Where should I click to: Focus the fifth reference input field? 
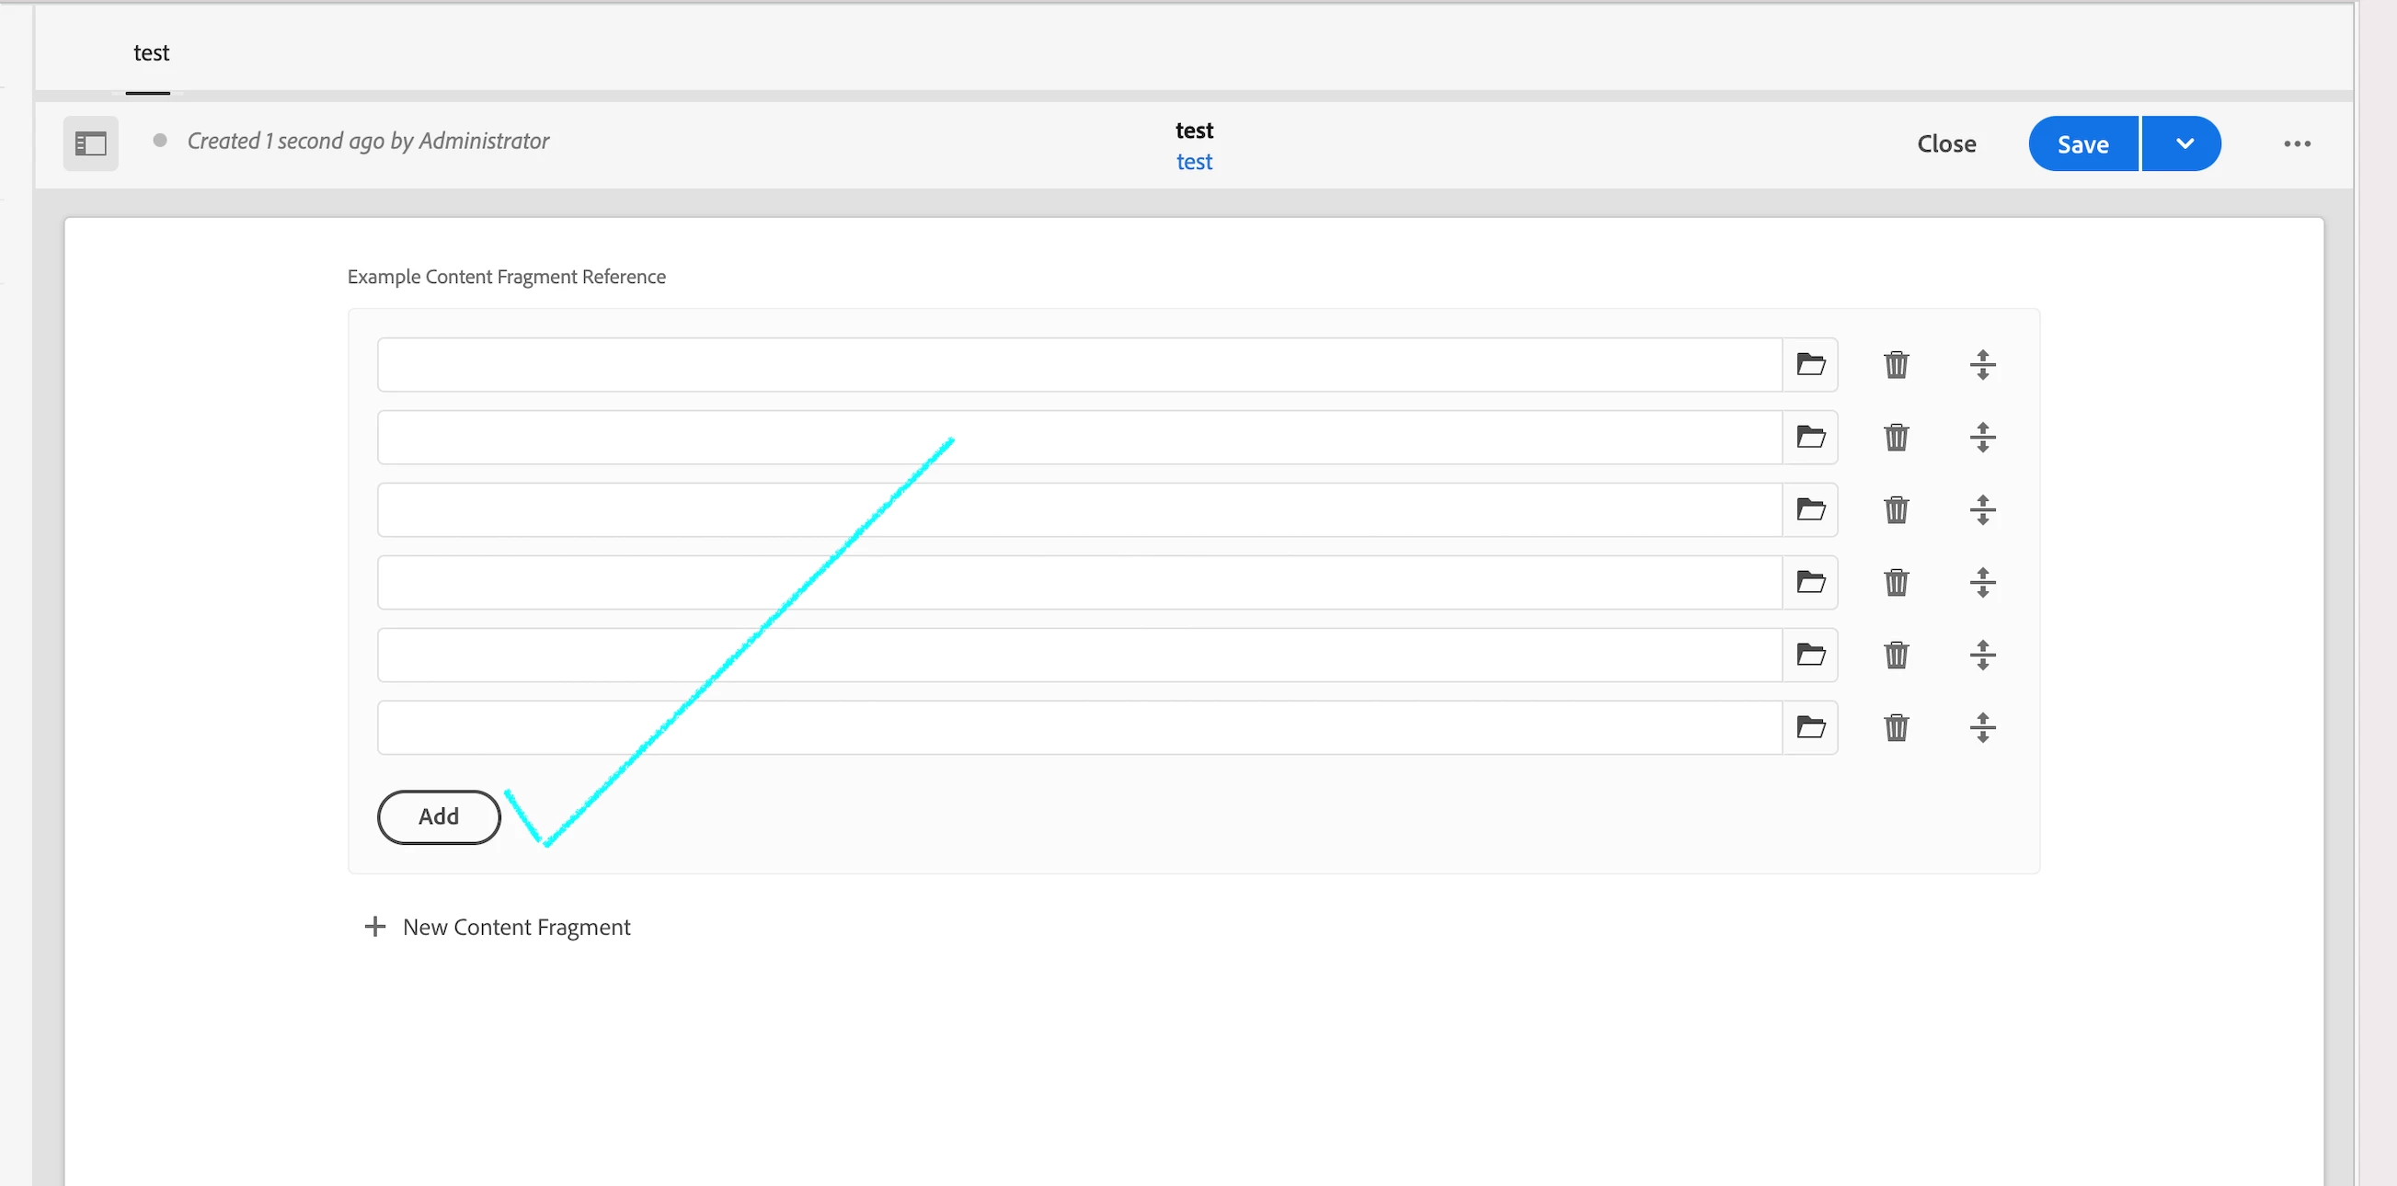[x=1078, y=655]
